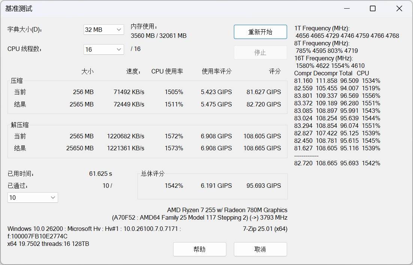Click the disabled 停止 stop button
The width and height of the screenshot is (413, 265).
coord(260,52)
